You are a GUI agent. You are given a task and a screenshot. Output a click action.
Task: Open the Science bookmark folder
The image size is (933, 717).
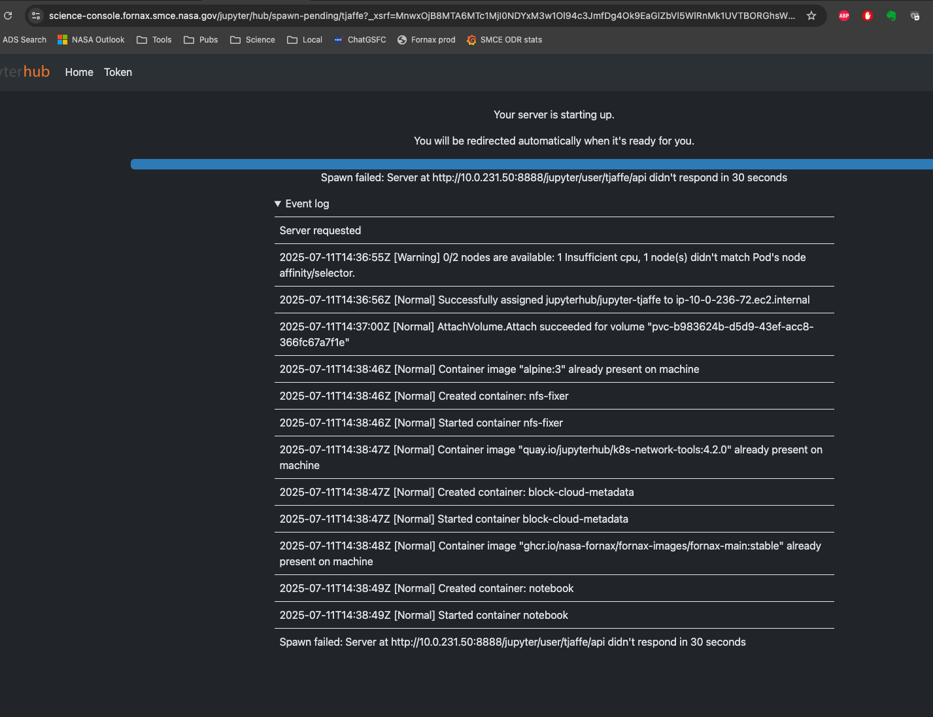[x=252, y=40]
